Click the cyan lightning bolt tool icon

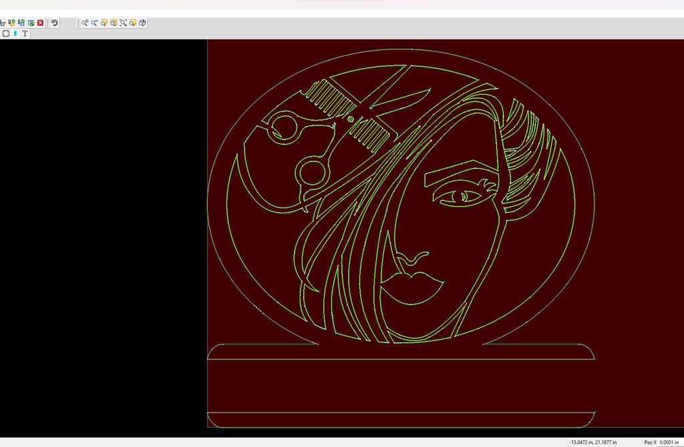pyautogui.click(x=15, y=33)
